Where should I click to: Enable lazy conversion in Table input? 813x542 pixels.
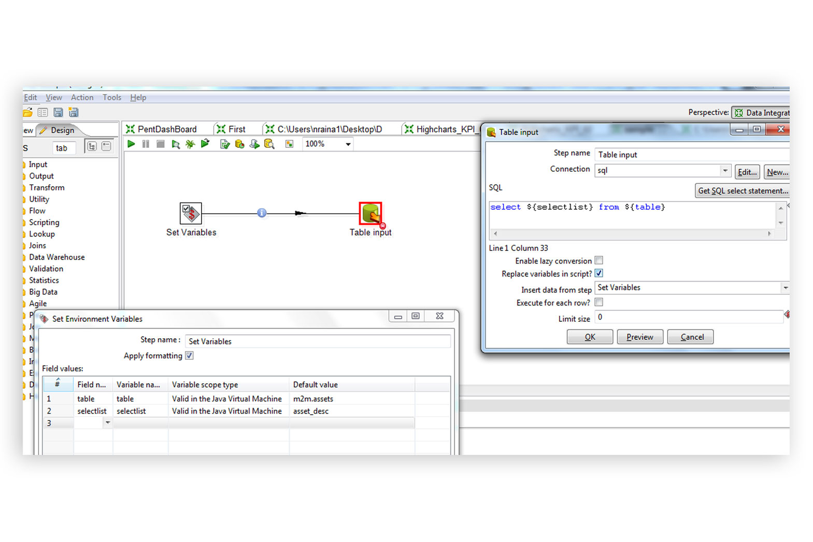point(598,260)
